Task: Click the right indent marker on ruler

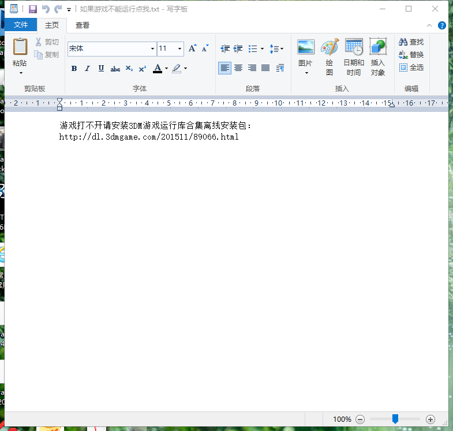Action: (392, 105)
